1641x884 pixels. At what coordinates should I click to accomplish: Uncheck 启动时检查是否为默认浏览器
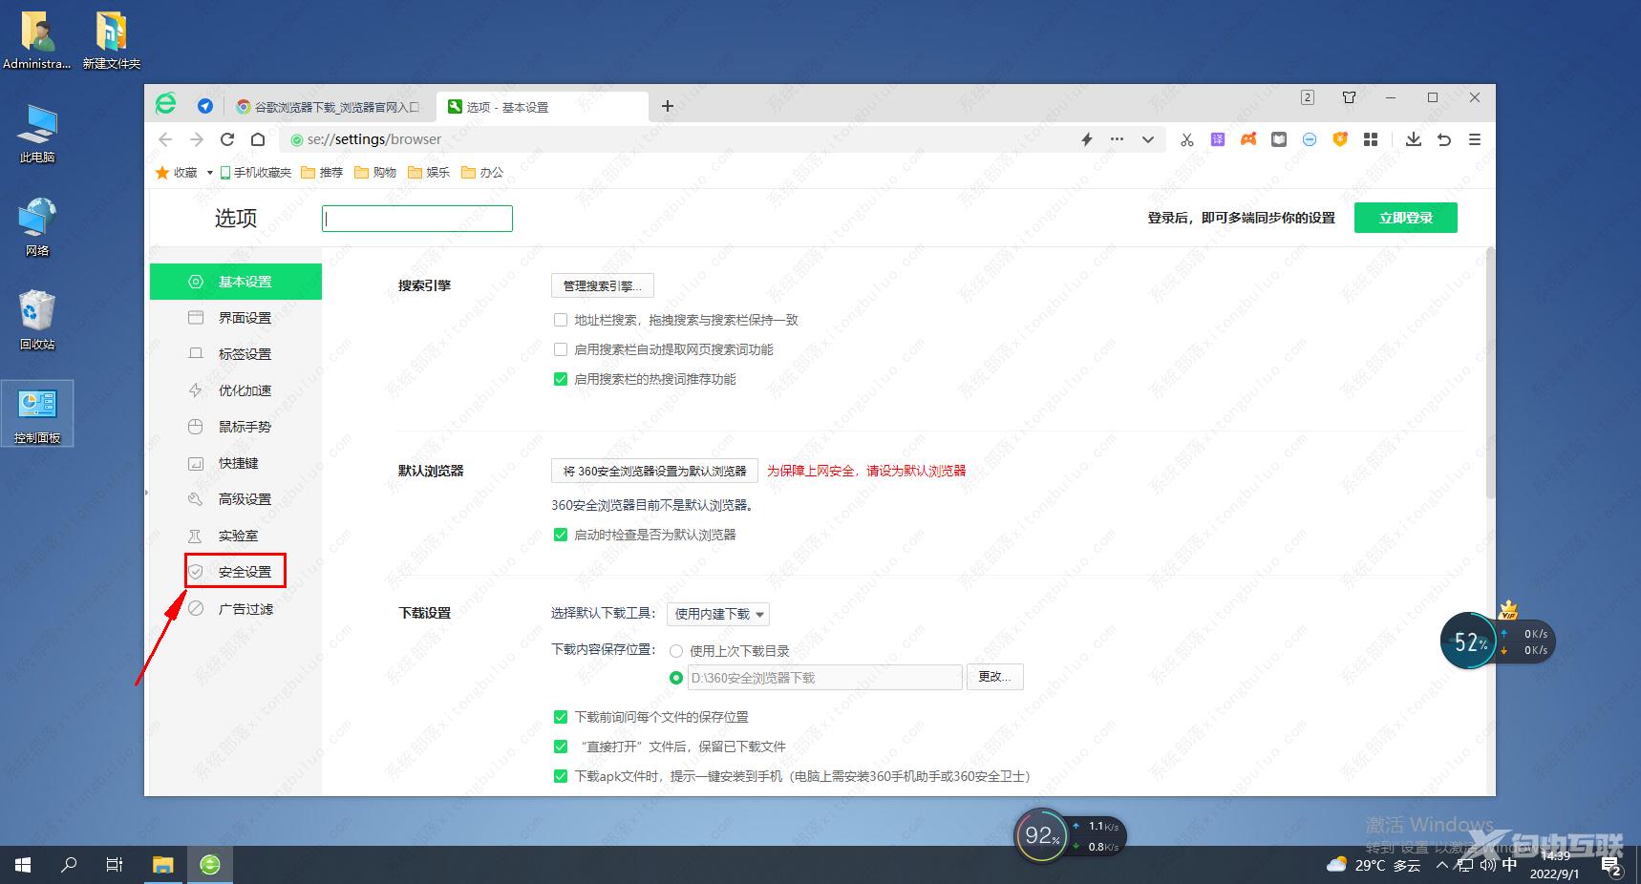[x=561, y=535]
